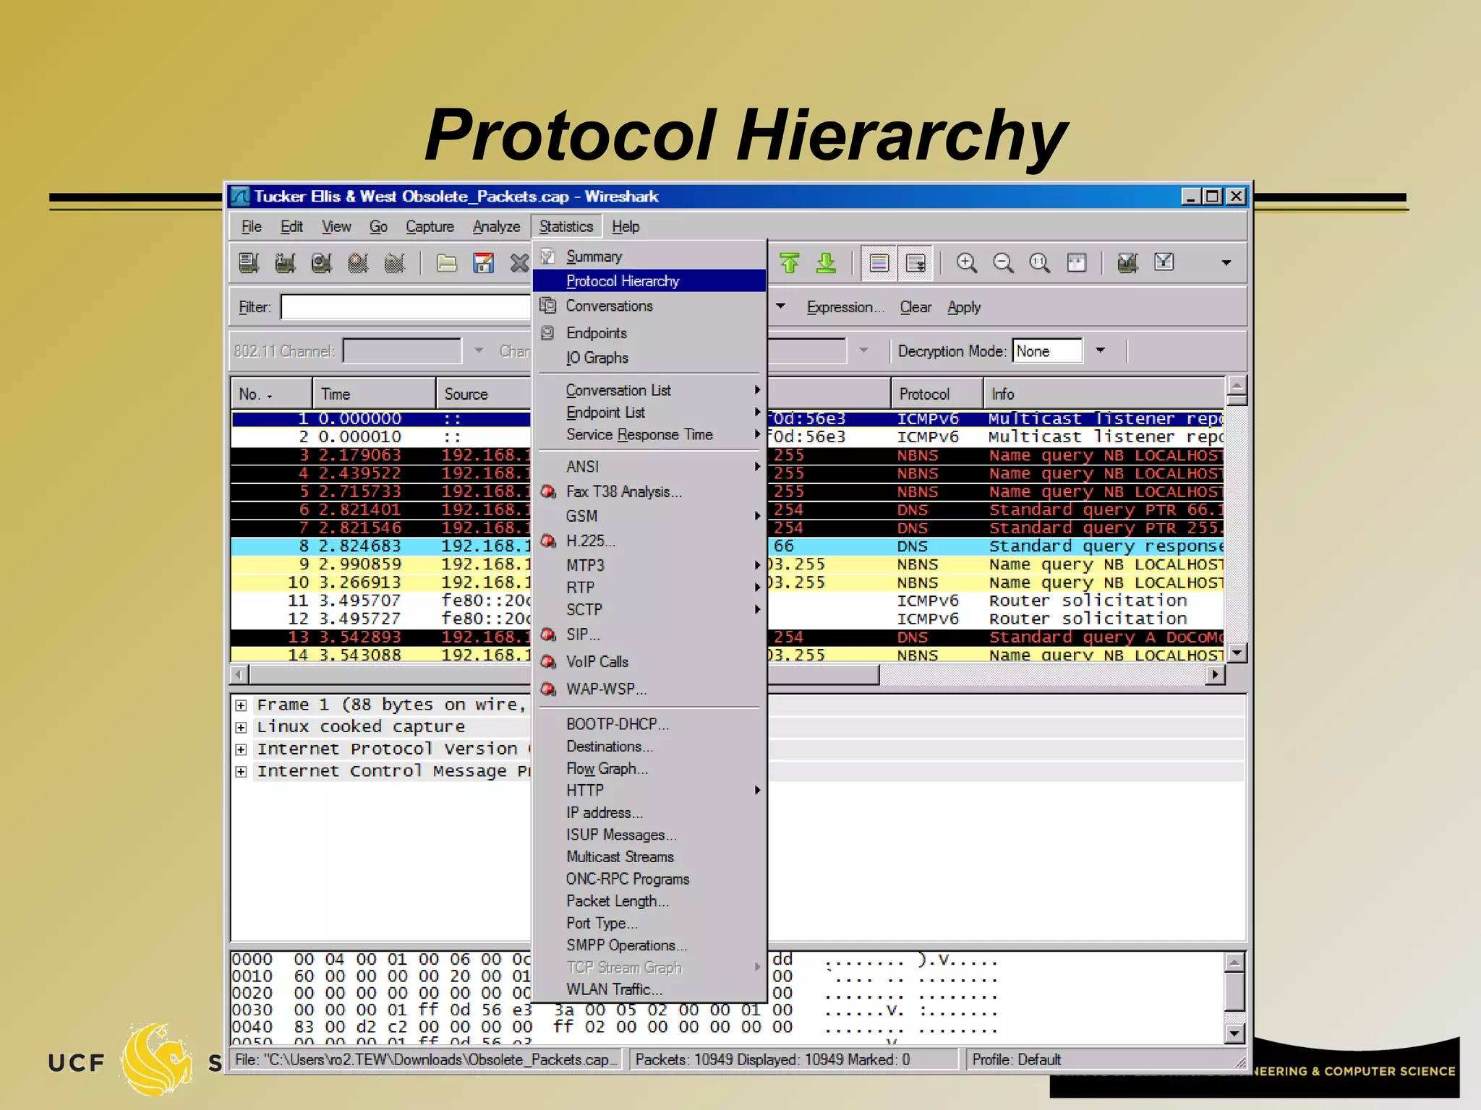Click the go to last packet arrow icon

pos(826,263)
